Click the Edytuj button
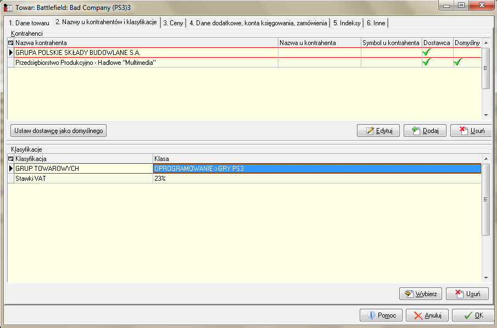The width and height of the screenshot is (497, 328). [x=378, y=131]
